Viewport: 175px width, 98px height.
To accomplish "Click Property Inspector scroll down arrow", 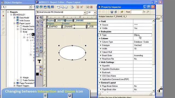I will pyautogui.click(x=154, y=91).
